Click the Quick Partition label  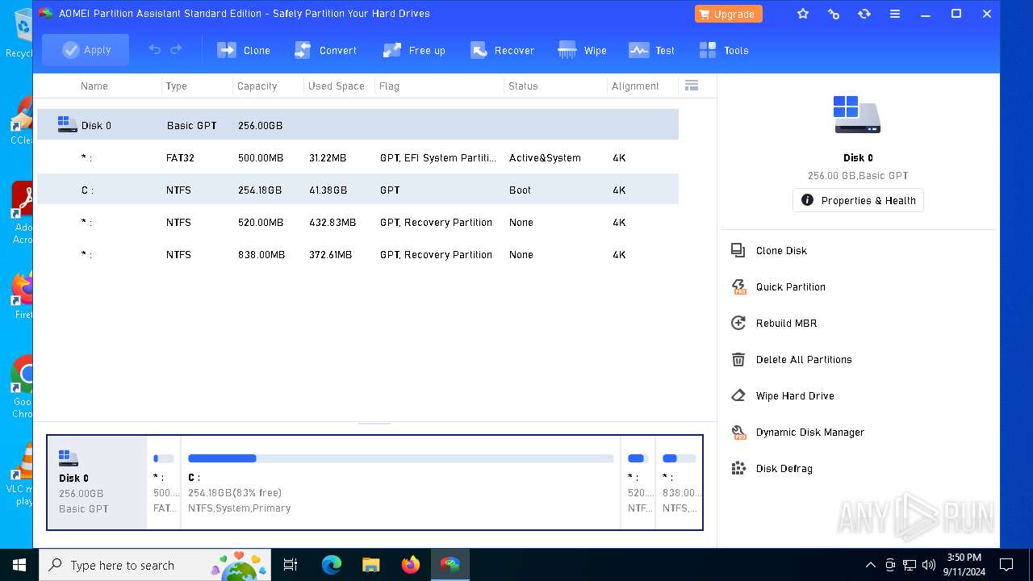pos(790,286)
